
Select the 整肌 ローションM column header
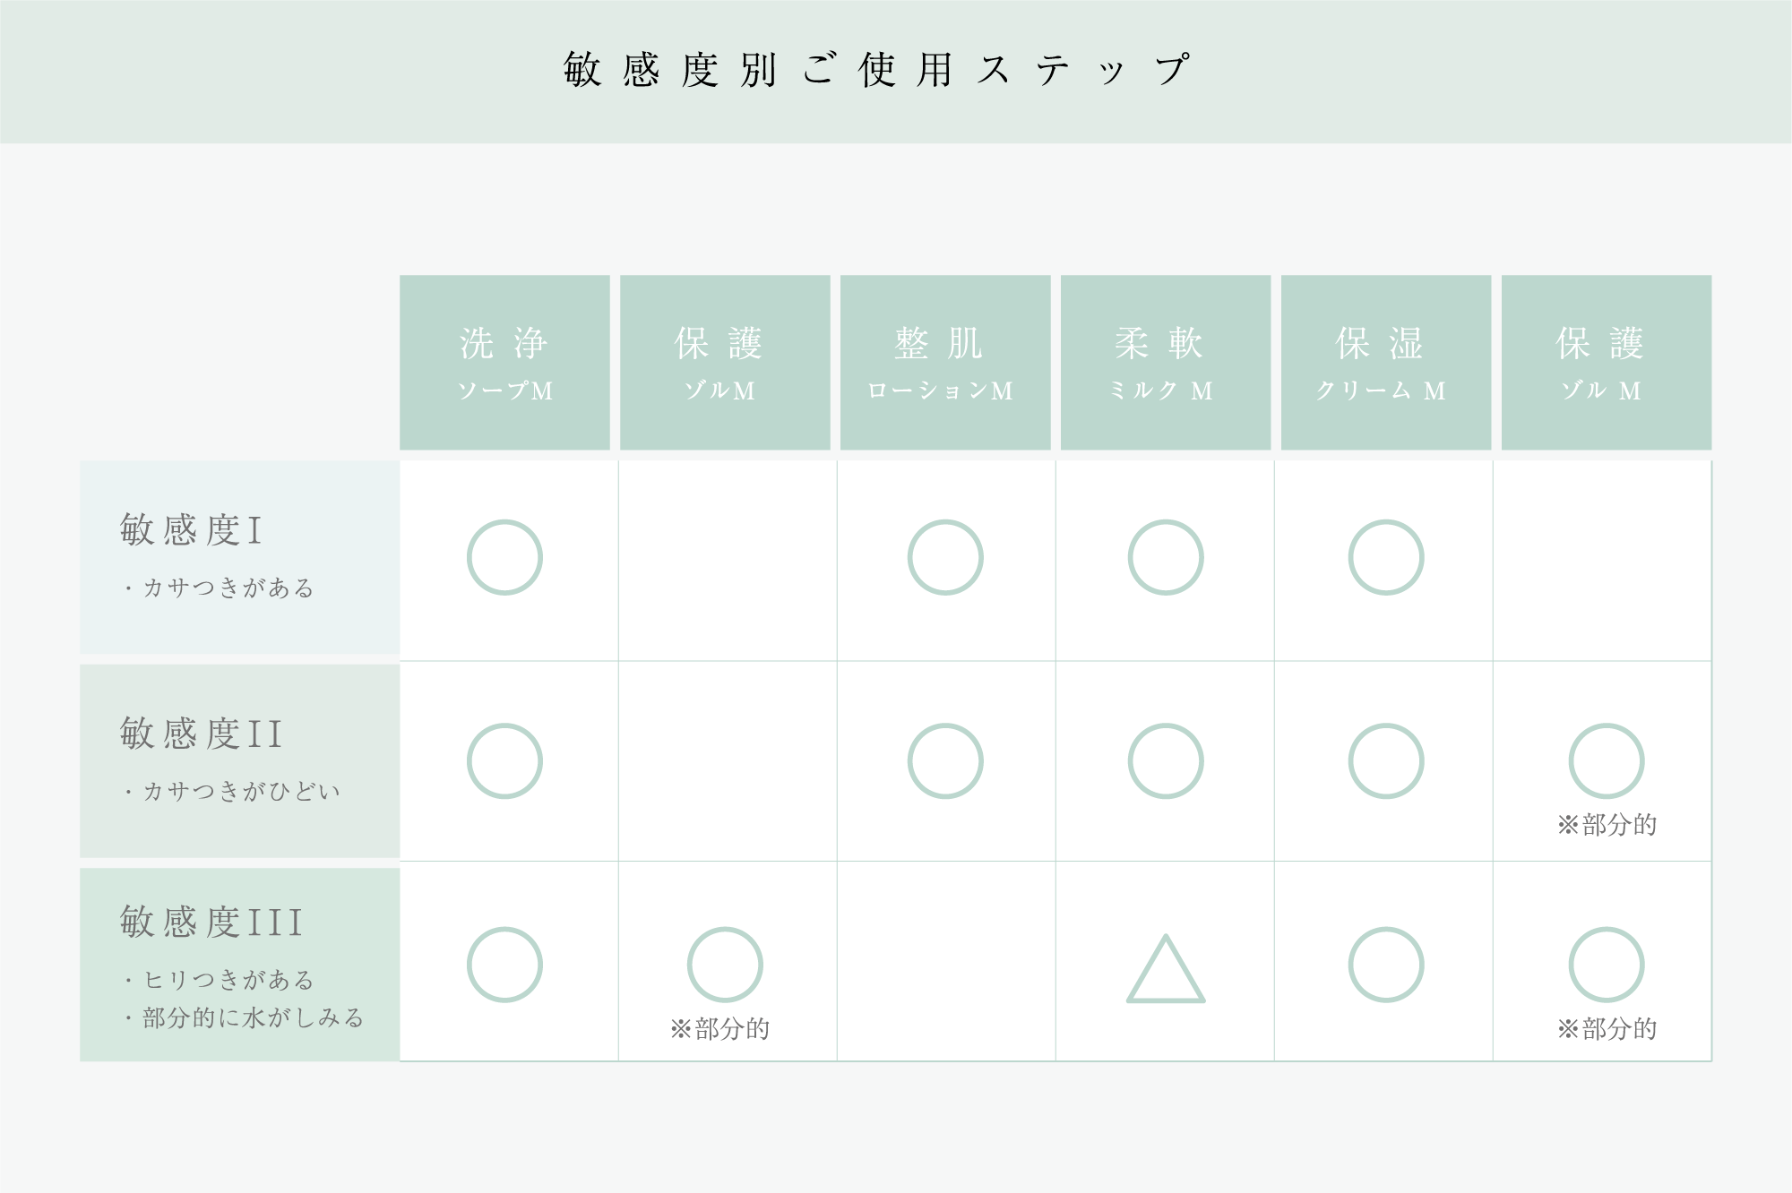click(945, 362)
